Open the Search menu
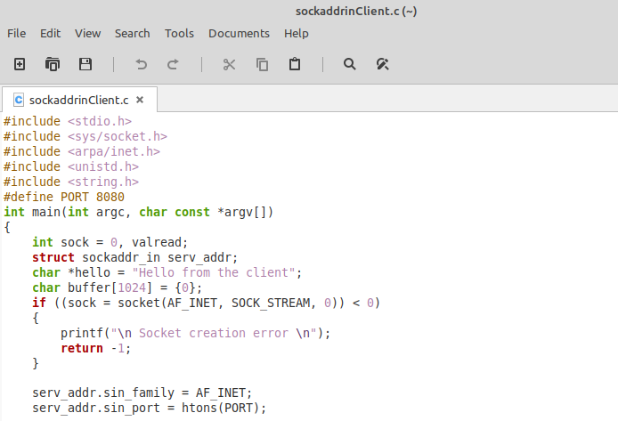 132,33
